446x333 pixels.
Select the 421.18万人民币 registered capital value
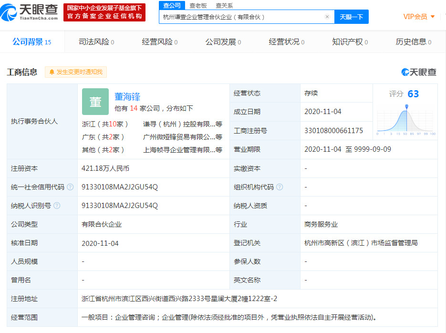105,168
